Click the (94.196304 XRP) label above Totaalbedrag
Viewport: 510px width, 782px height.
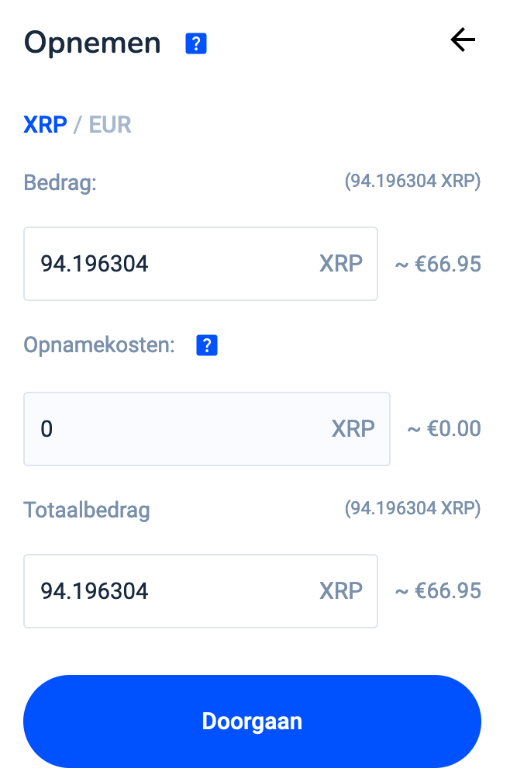point(413,508)
